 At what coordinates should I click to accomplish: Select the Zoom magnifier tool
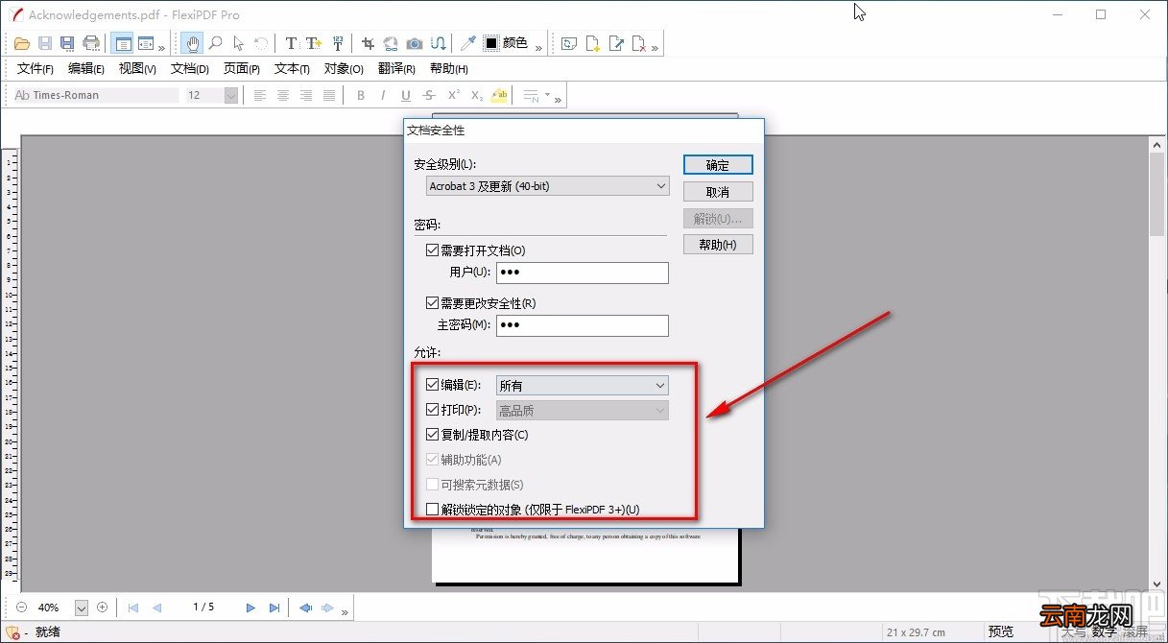216,43
